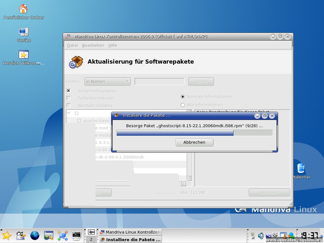Click the Suche button

point(201,81)
